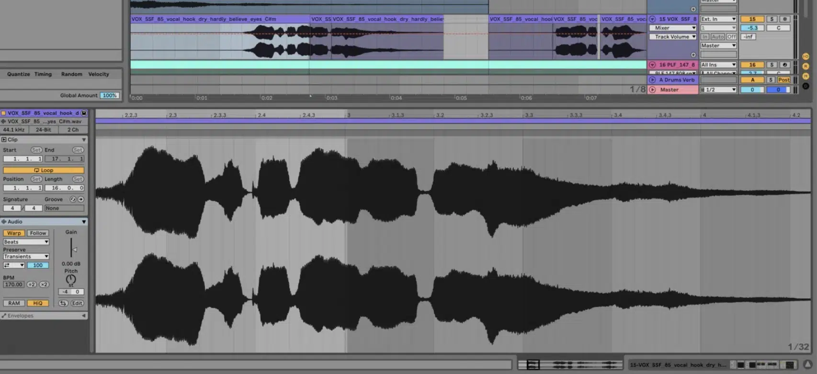Viewport: 817px width, 374px height.
Task: Toggle the clip Loop switch
Action: pos(44,170)
